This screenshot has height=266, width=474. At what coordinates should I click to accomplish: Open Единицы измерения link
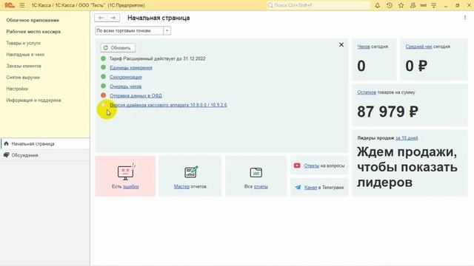[131, 67]
